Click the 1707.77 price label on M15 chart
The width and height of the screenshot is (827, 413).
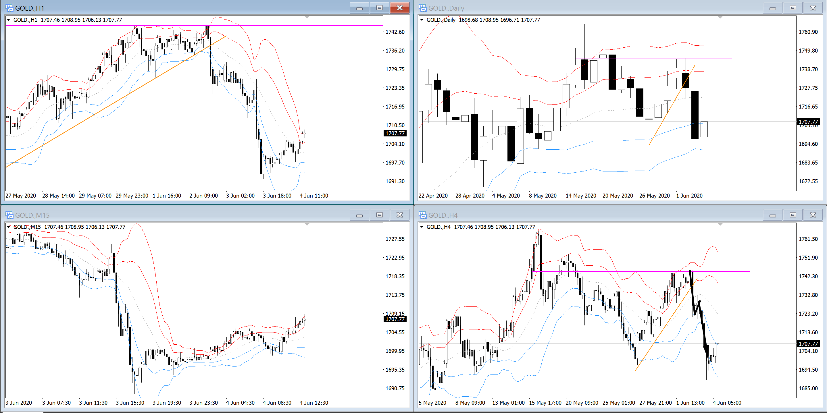point(395,319)
